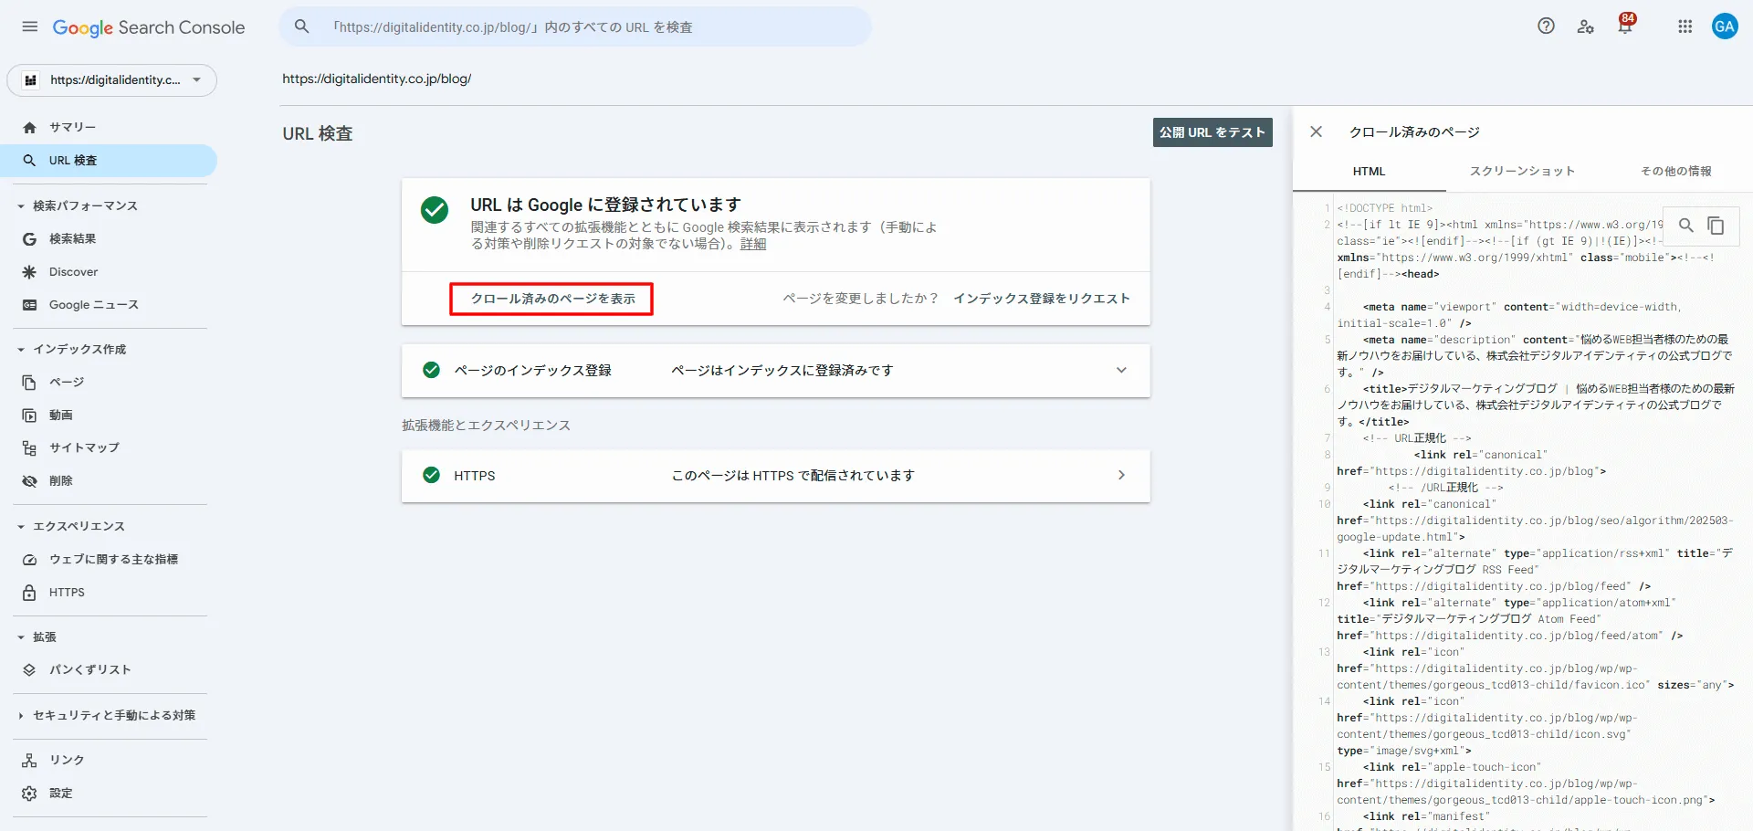Click the Discover asterisk icon
The image size is (1753, 831).
click(30, 272)
